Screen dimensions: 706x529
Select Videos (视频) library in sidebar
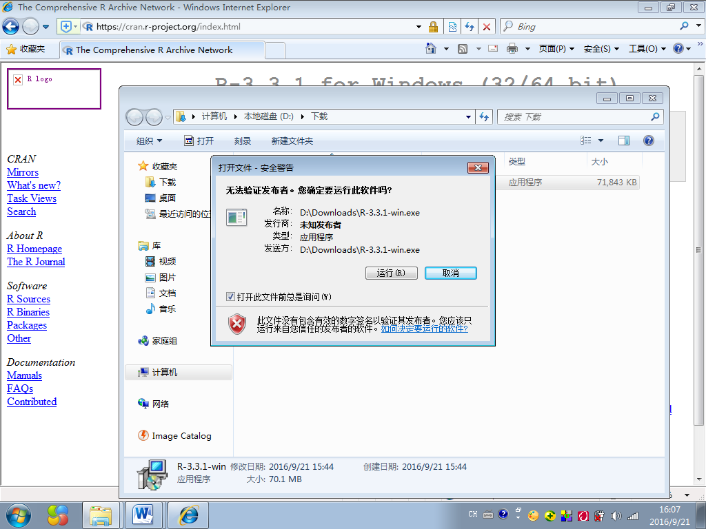point(161,261)
